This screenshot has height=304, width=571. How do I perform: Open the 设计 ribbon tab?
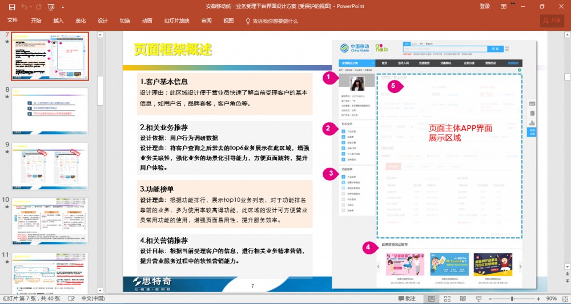103,21
